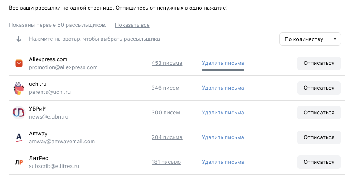Open 181 письмо from ЛитРес

click(x=166, y=162)
